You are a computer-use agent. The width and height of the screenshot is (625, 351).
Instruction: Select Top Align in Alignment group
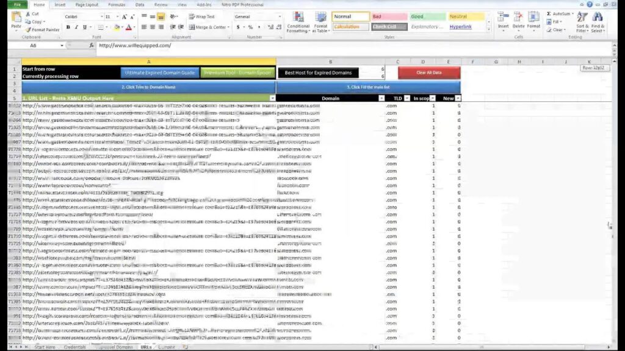pyautogui.click(x=144, y=16)
